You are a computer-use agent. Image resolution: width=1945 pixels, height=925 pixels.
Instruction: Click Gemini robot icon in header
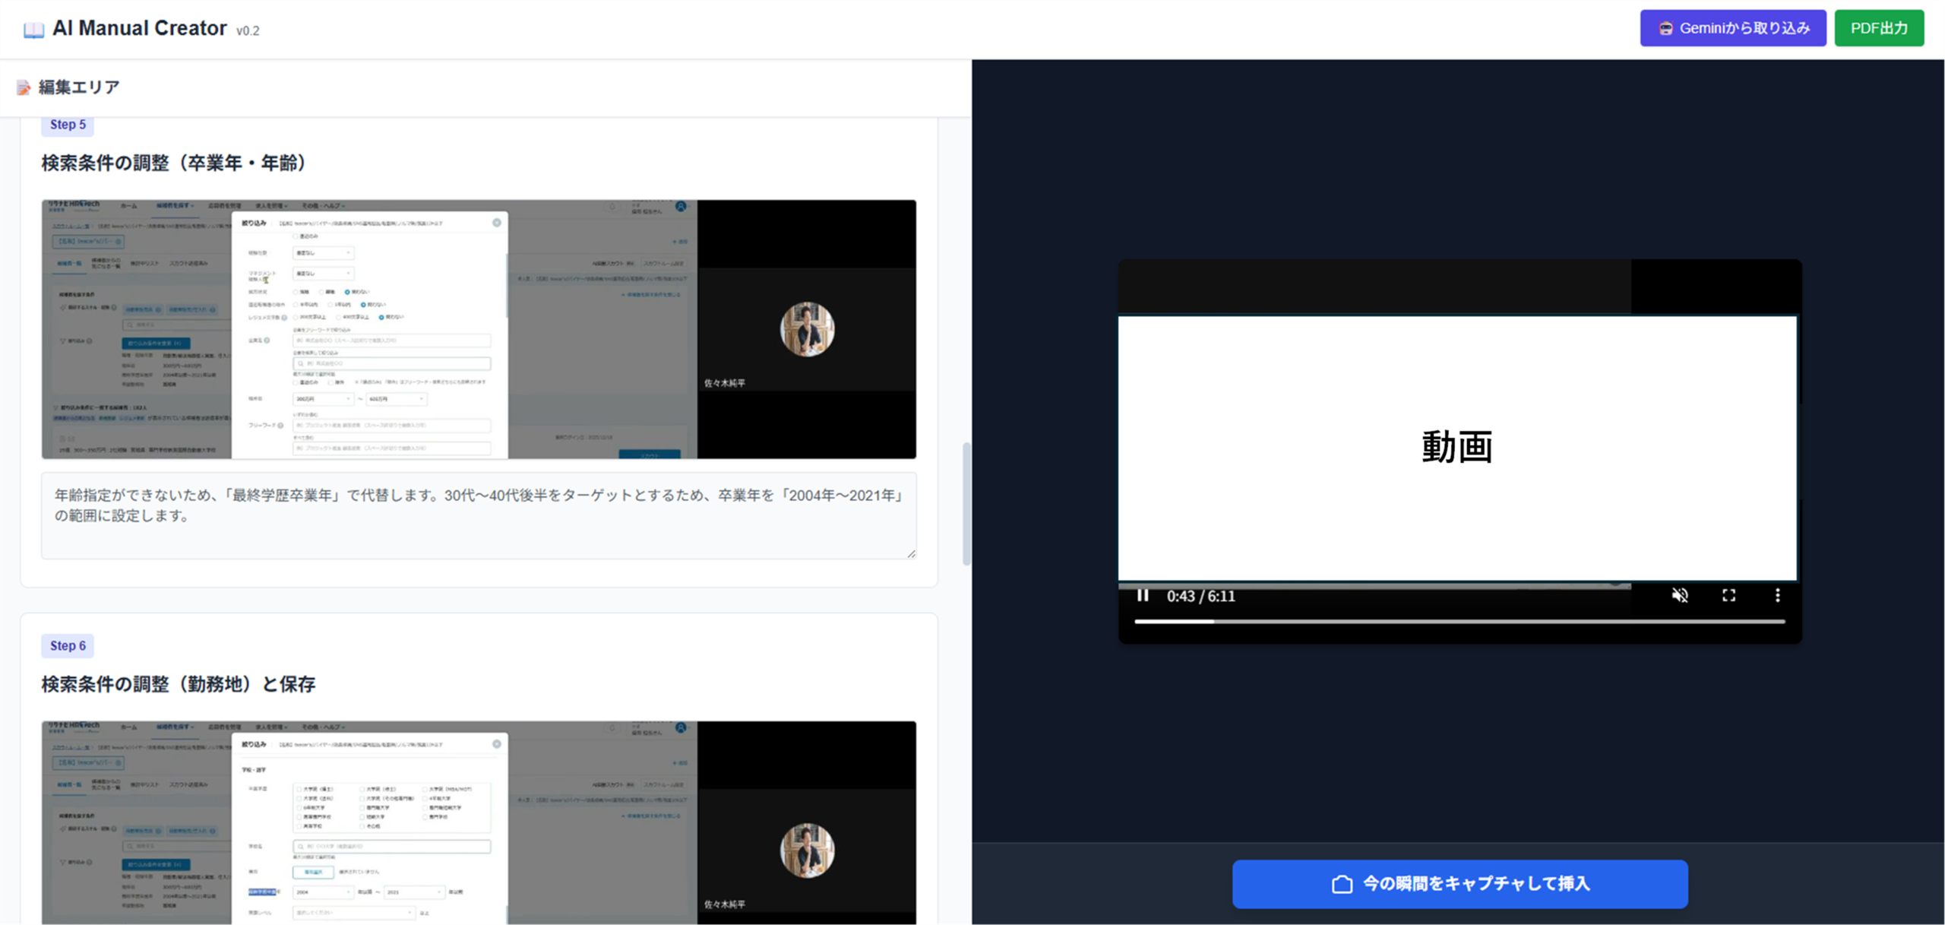coord(1665,29)
